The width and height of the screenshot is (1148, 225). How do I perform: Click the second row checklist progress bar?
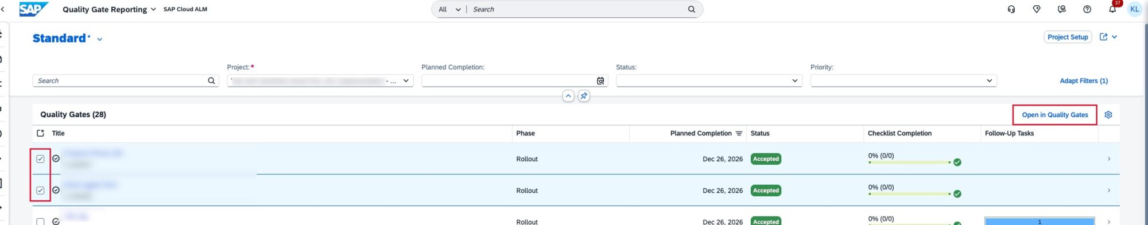tap(910, 194)
